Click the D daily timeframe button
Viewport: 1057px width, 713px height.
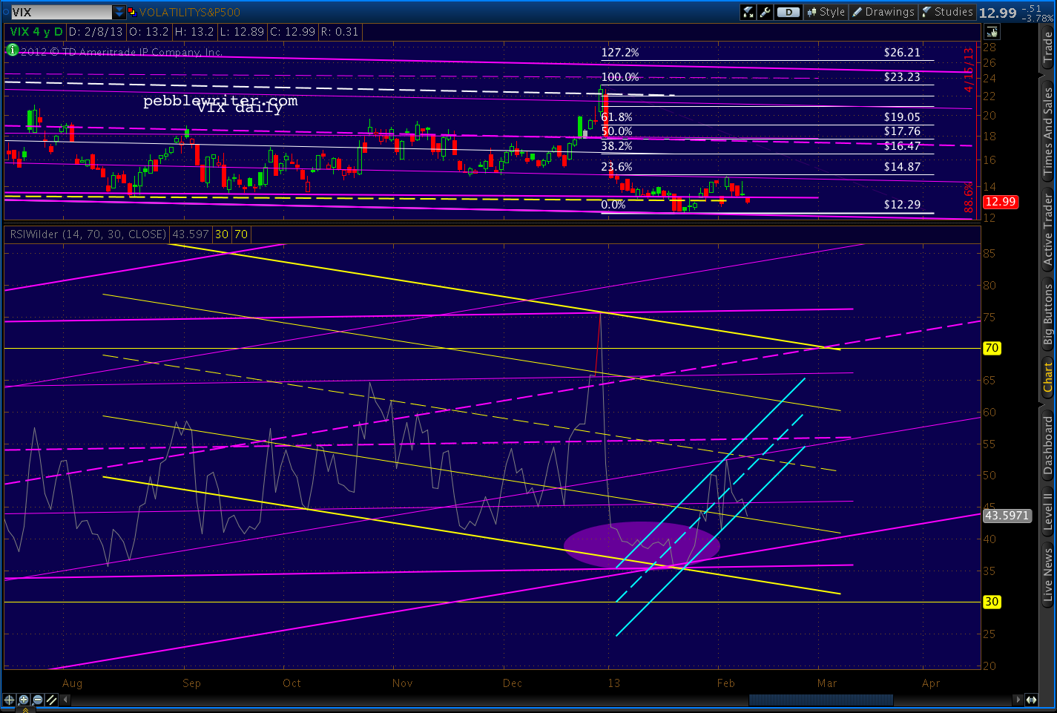tap(788, 12)
